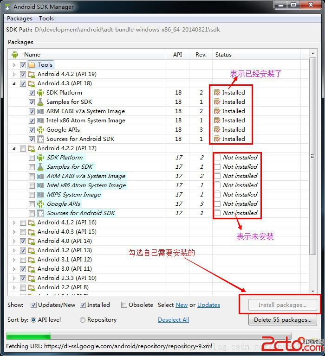Click the package list vertical scrollbar thumb
The image size is (325, 356).
tap(313, 156)
